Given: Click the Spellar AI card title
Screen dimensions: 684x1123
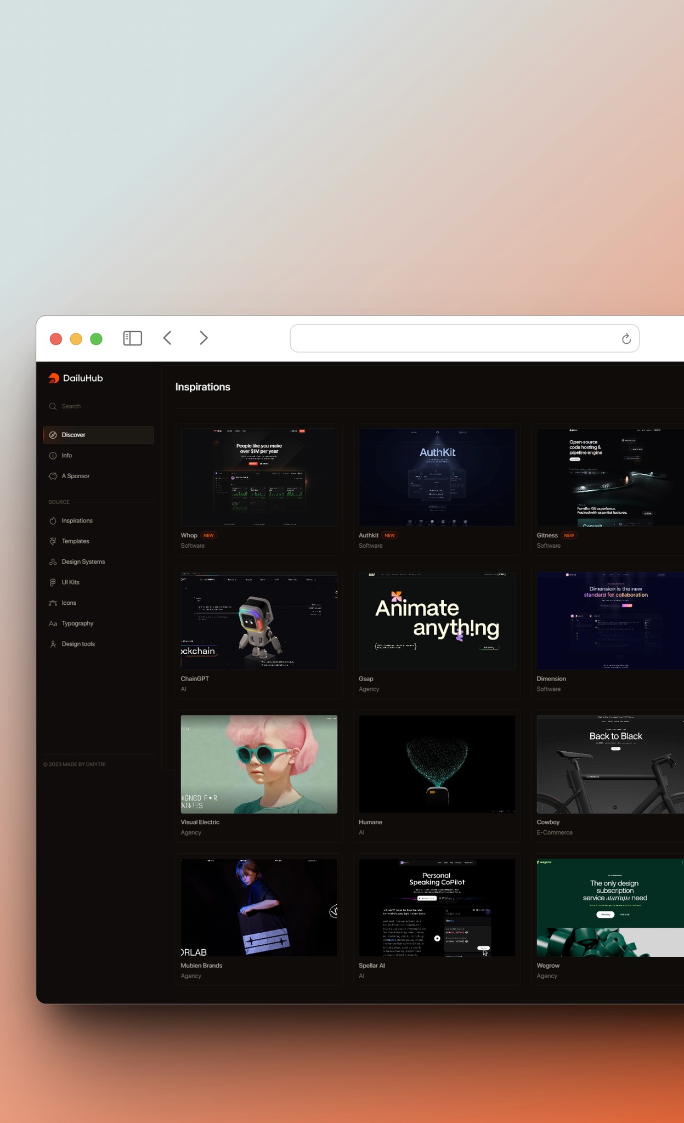Looking at the screenshot, I should point(372,966).
